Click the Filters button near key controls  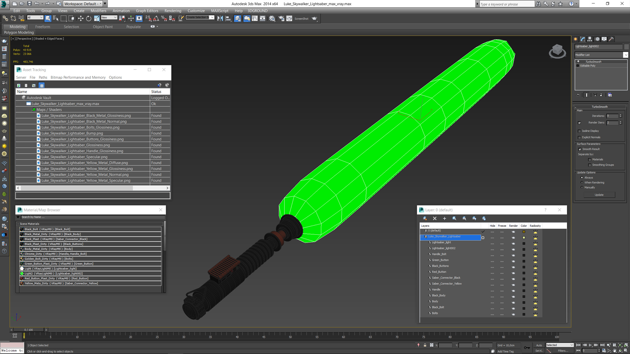pyautogui.click(x=563, y=351)
